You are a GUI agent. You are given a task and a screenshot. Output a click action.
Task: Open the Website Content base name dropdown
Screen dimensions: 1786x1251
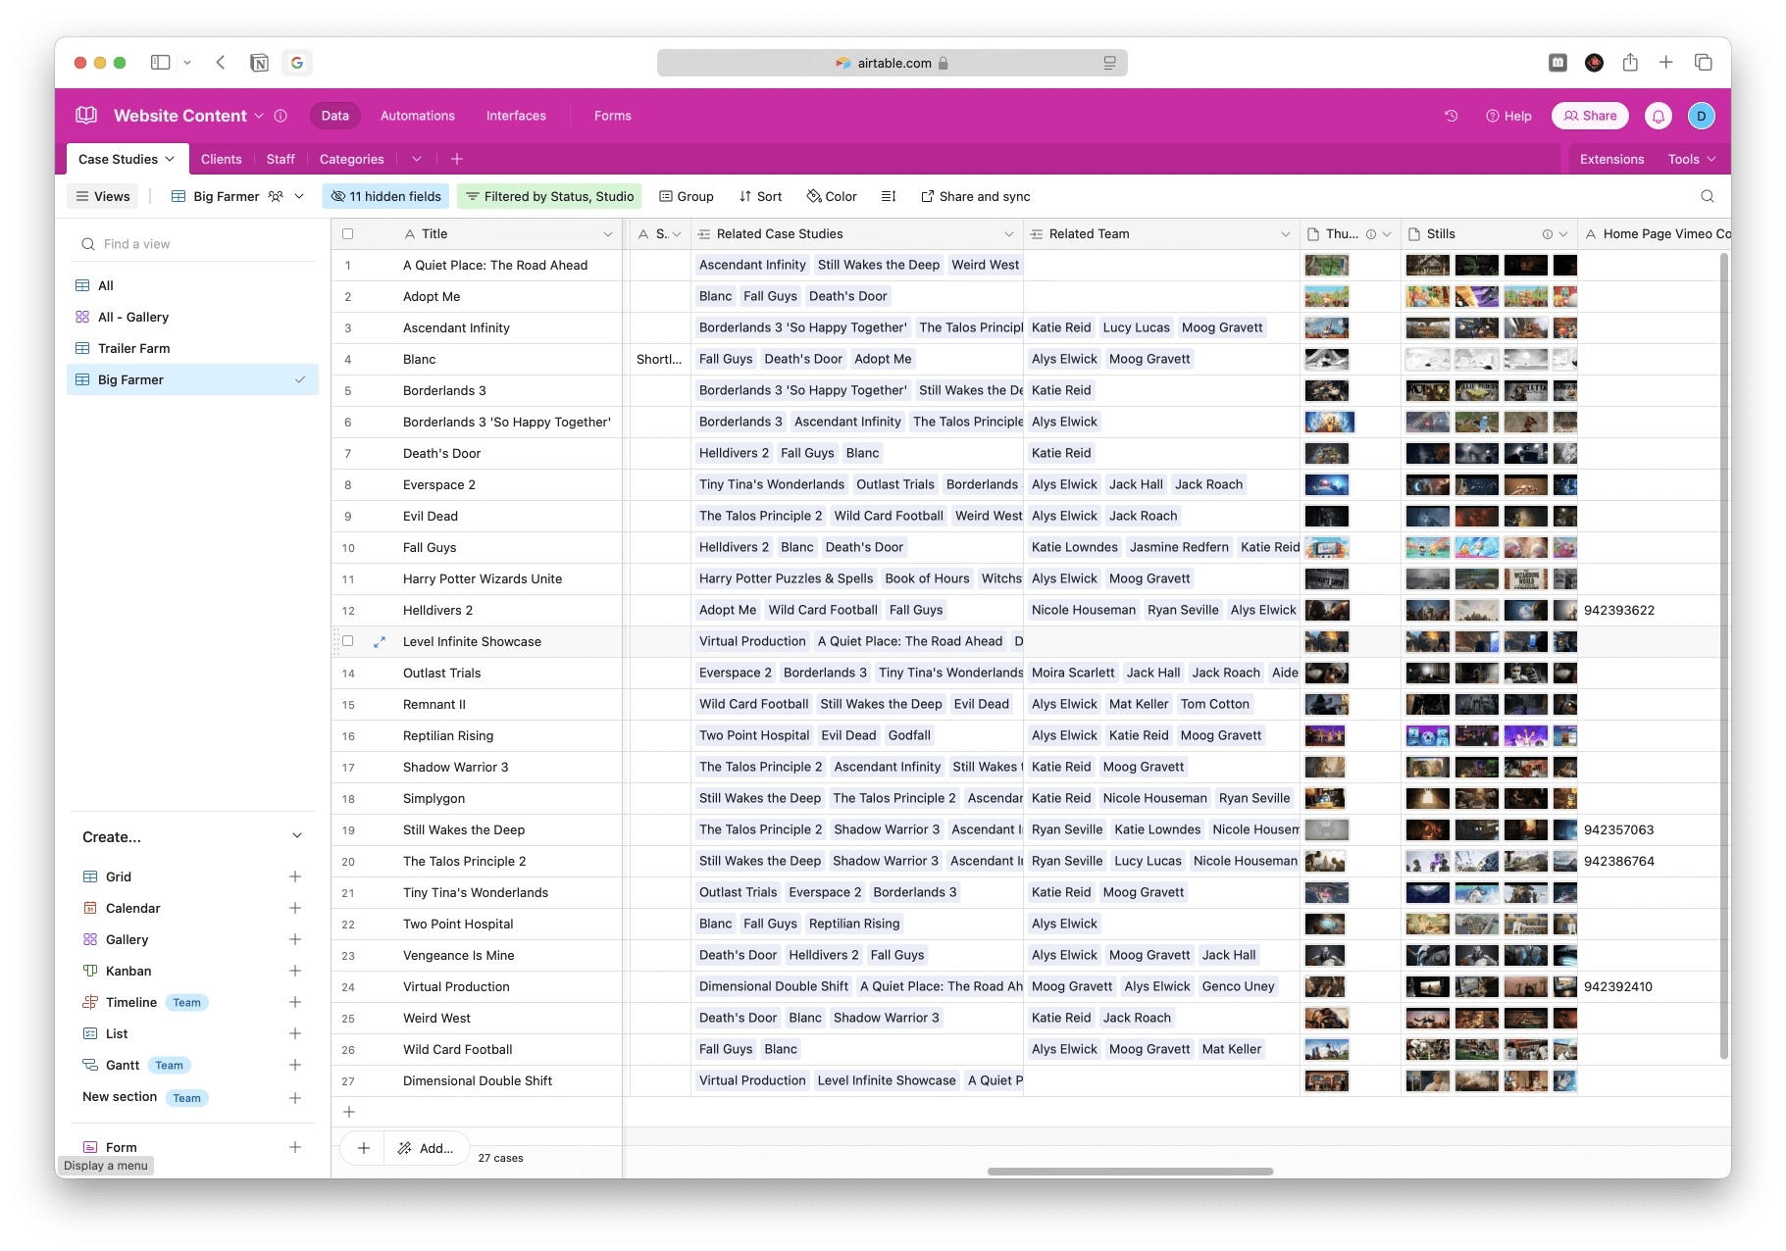[x=259, y=116]
